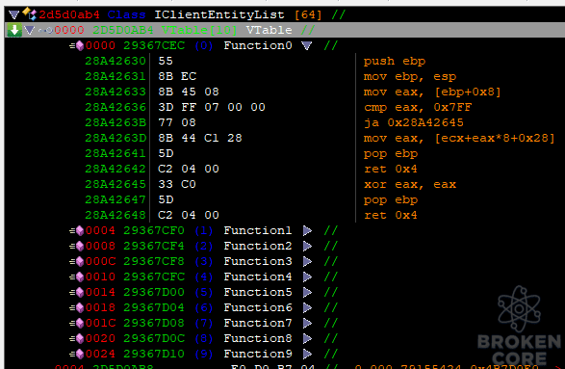This screenshot has width=565, height=369.
Task: Select the Function8 name
Action: (x=258, y=338)
